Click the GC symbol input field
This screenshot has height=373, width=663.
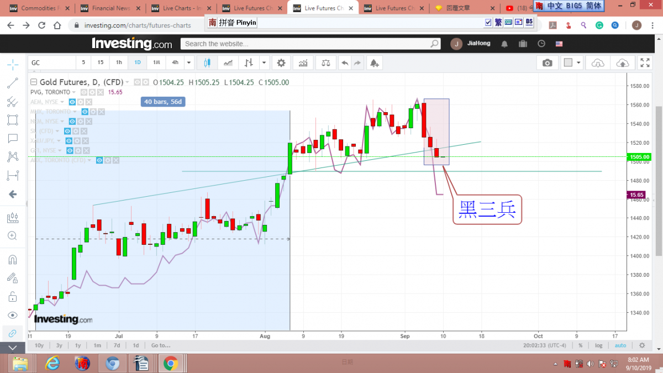(x=52, y=63)
